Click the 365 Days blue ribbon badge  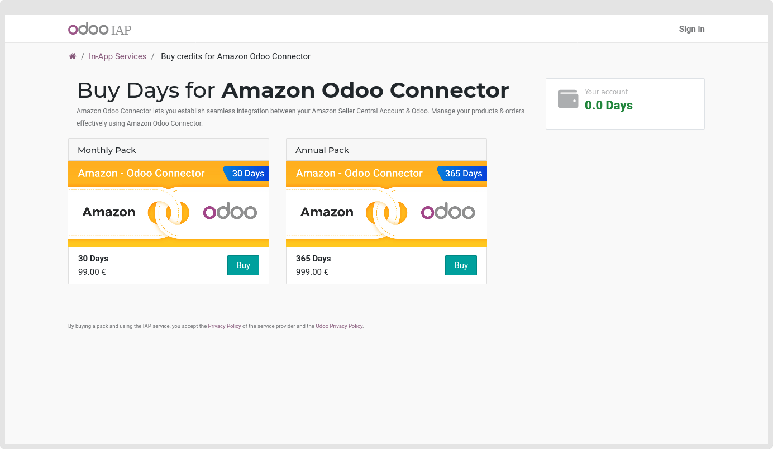463,174
